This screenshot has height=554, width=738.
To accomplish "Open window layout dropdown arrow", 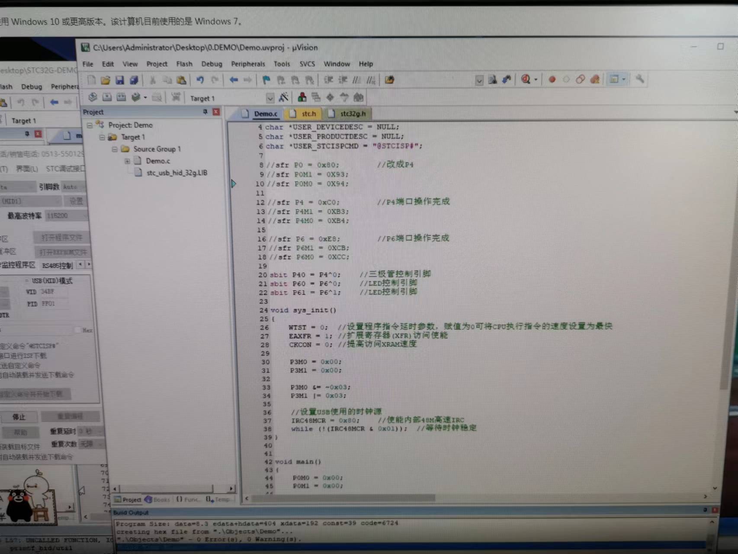I will click(x=624, y=79).
